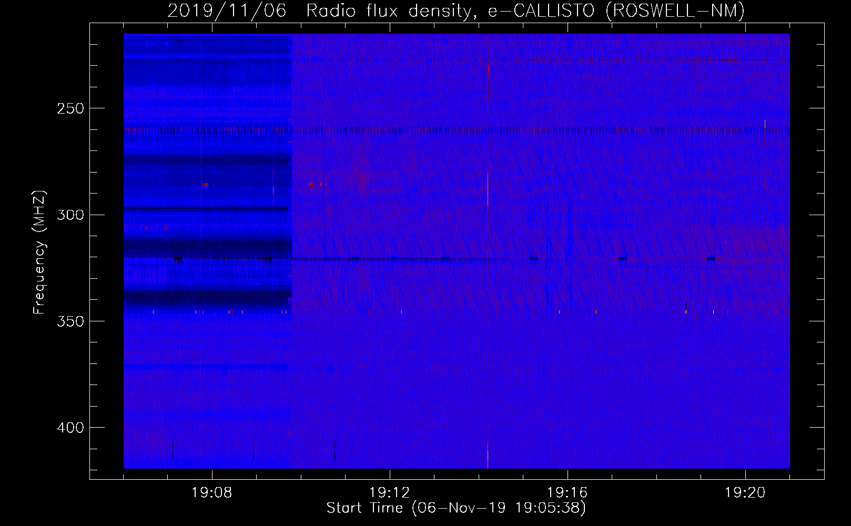Select the 350 frequency tick label

(x=70, y=321)
